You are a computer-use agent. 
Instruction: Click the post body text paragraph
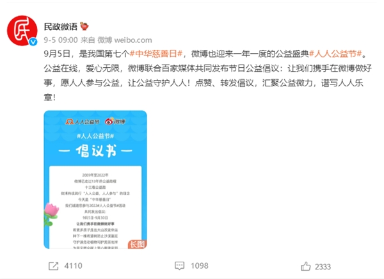[x=208, y=76]
